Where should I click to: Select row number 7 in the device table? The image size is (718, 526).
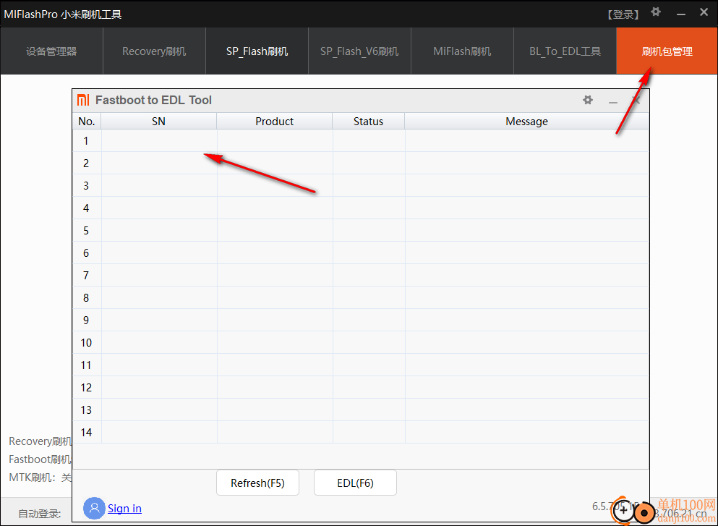[361, 276]
